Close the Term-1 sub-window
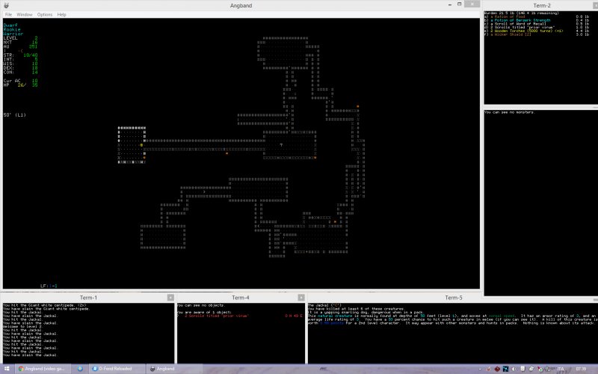Image resolution: width=598 pixels, height=374 pixels. (x=170, y=298)
